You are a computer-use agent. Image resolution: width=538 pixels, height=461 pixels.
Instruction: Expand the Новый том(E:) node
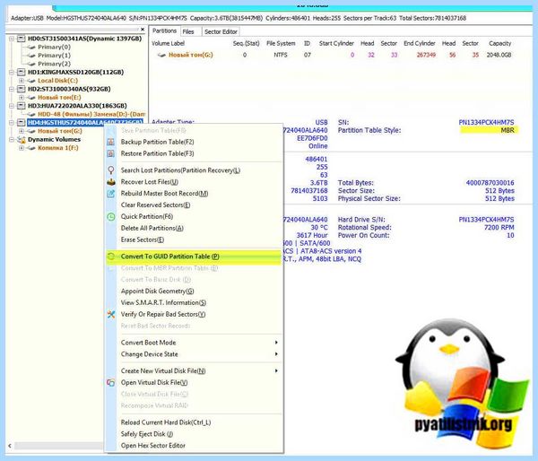point(22,98)
